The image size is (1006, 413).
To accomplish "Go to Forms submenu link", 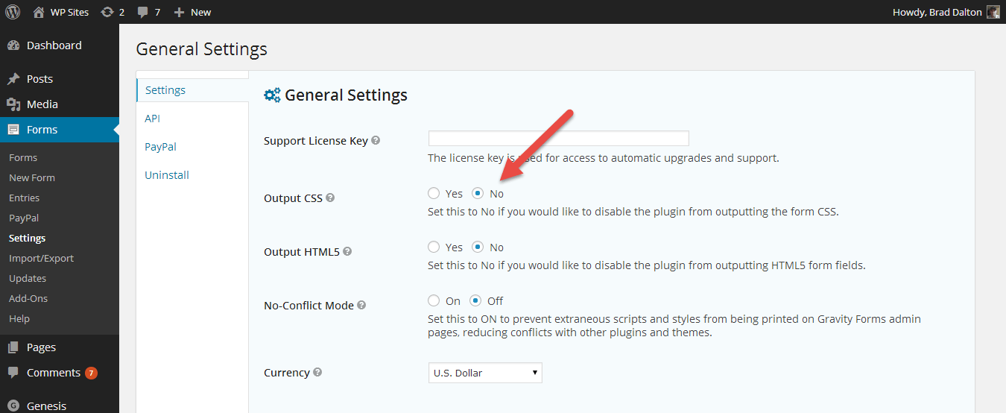I will tap(23, 157).
